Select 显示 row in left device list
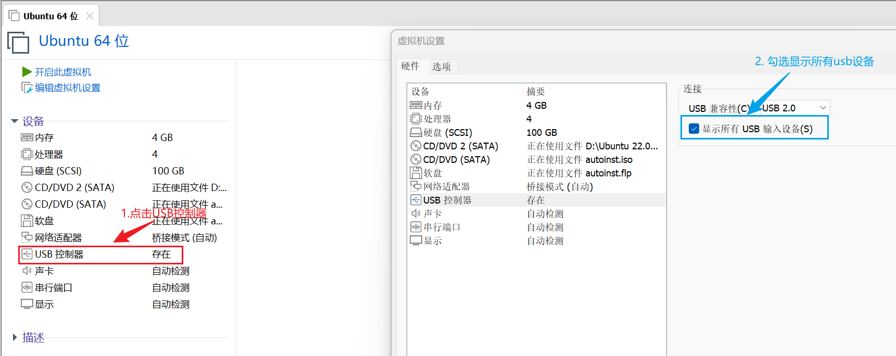This screenshot has height=356, width=896. pos(124,304)
